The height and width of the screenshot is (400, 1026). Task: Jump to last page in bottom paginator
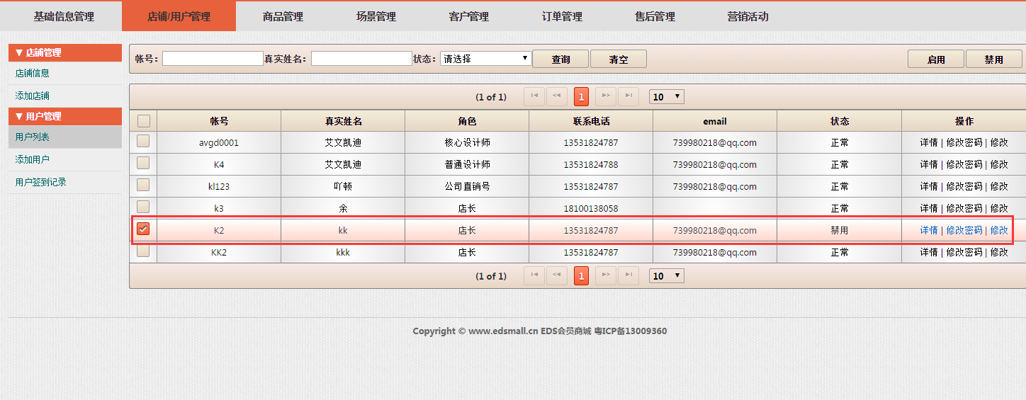628,276
